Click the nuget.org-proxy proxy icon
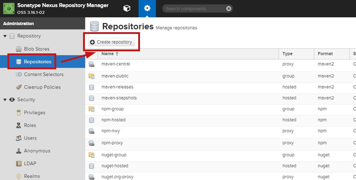Viewport: 356px width, 180px height. (x=92, y=177)
